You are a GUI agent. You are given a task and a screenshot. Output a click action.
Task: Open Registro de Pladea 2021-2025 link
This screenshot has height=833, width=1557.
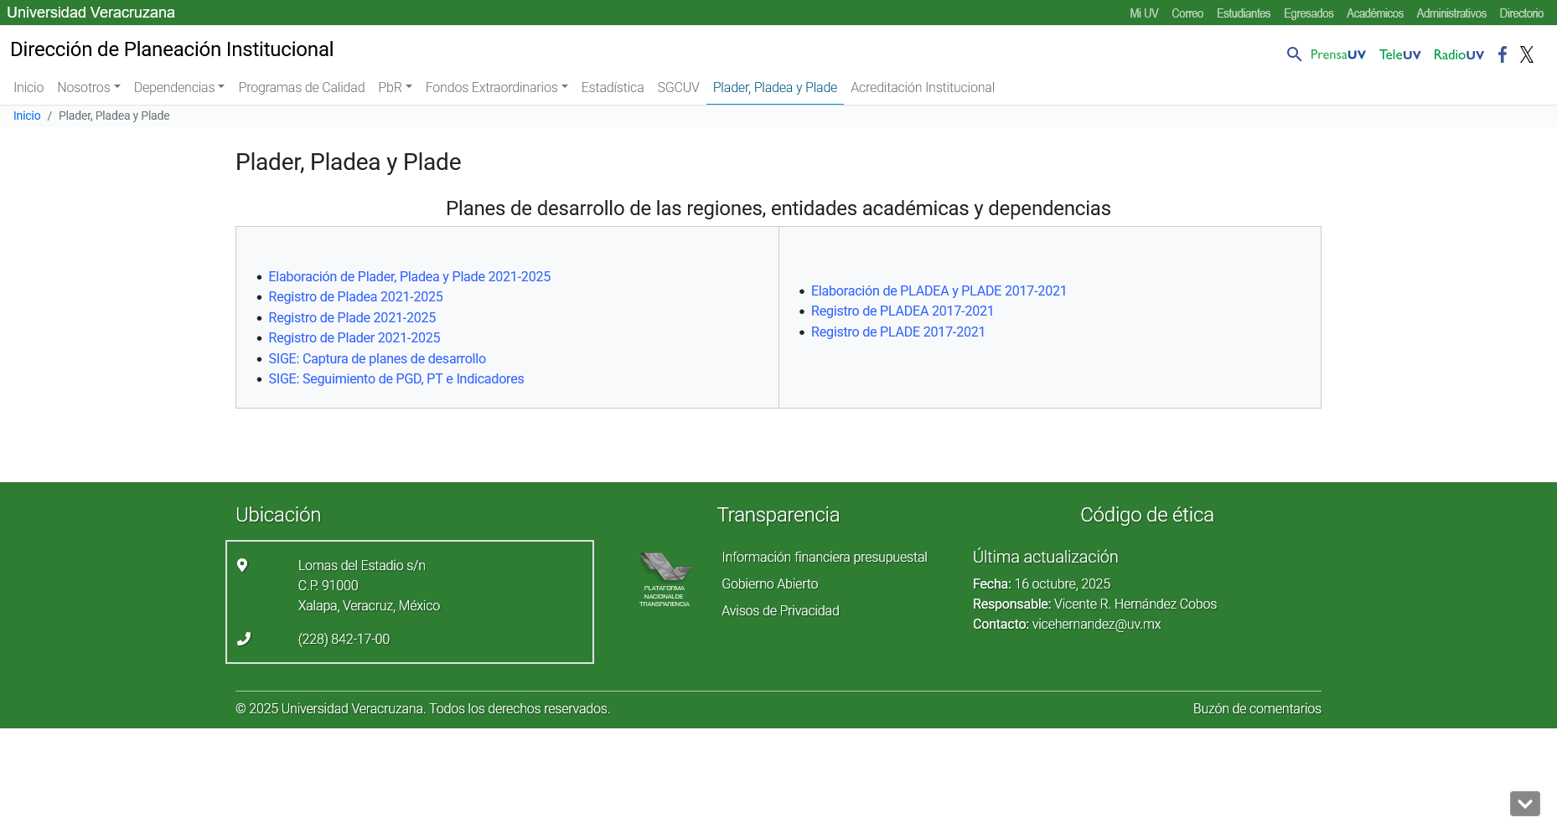[x=355, y=297]
